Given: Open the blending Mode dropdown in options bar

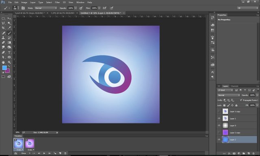Looking at the screenshot, I should coord(46,8).
